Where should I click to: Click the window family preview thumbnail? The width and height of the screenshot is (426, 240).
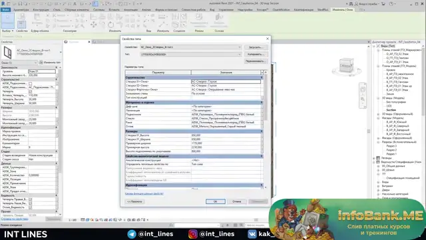click(7, 53)
